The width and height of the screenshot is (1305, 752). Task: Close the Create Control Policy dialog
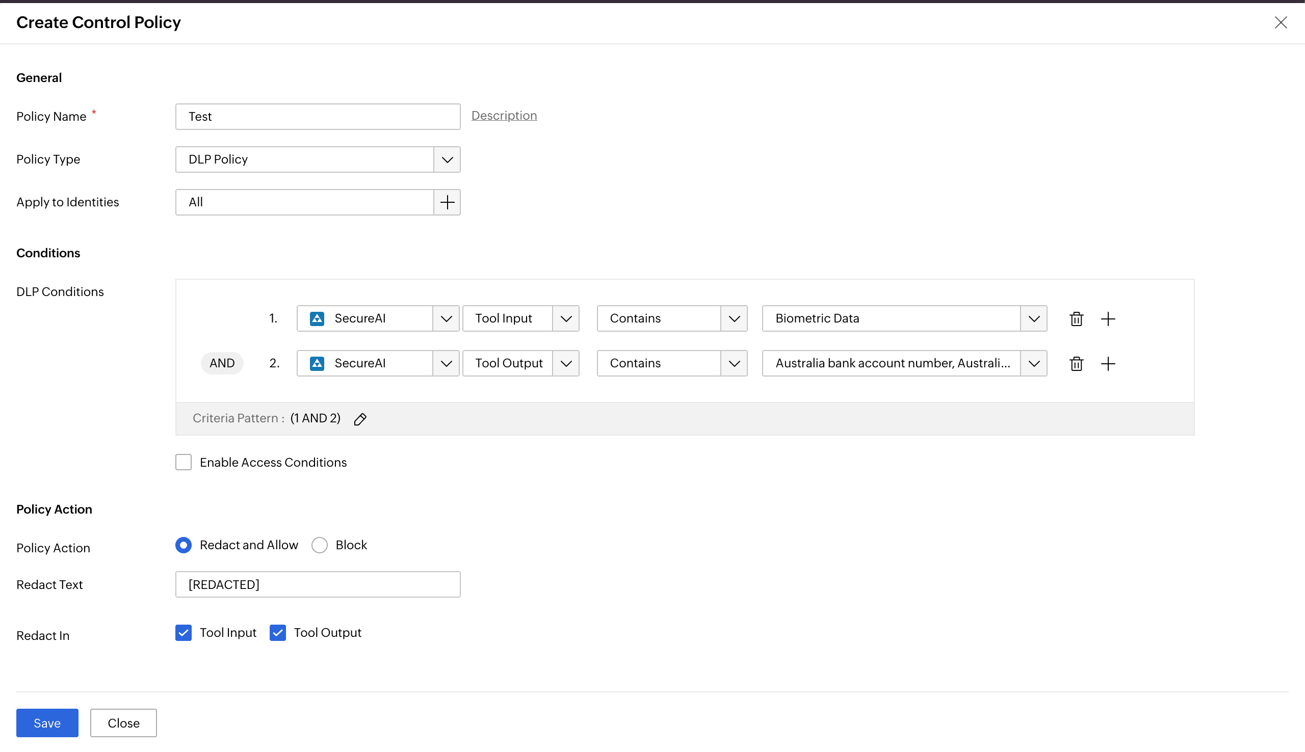pyautogui.click(x=1280, y=23)
